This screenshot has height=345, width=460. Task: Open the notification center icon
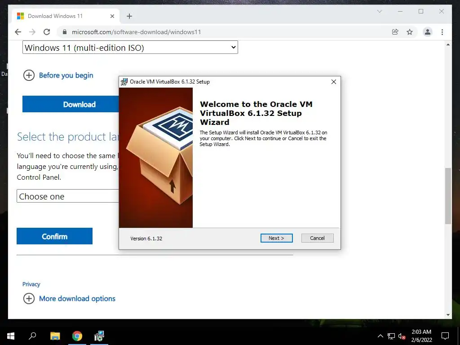coord(445,336)
